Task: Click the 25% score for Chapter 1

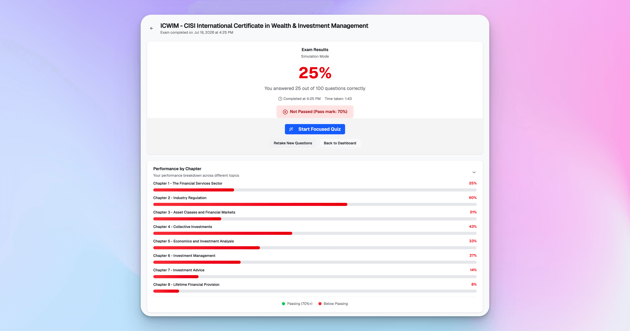Action: tap(473, 183)
